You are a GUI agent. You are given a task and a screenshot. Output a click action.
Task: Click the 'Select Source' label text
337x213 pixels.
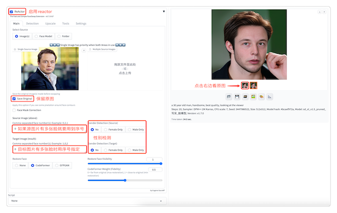(20, 29)
